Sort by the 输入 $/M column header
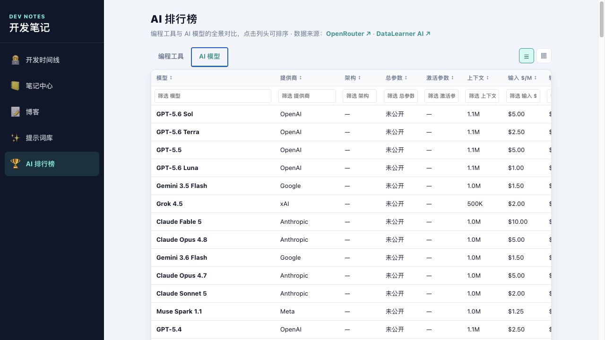Image resolution: width=605 pixels, height=340 pixels. click(x=523, y=78)
